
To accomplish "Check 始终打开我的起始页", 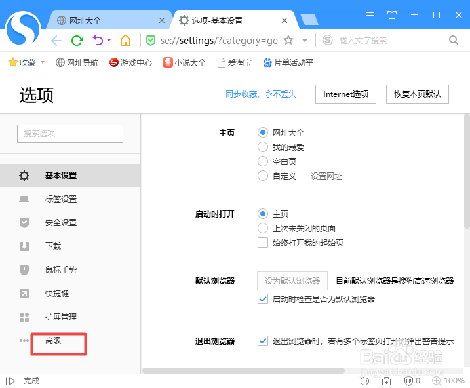I will pyautogui.click(x=263, y=242).
